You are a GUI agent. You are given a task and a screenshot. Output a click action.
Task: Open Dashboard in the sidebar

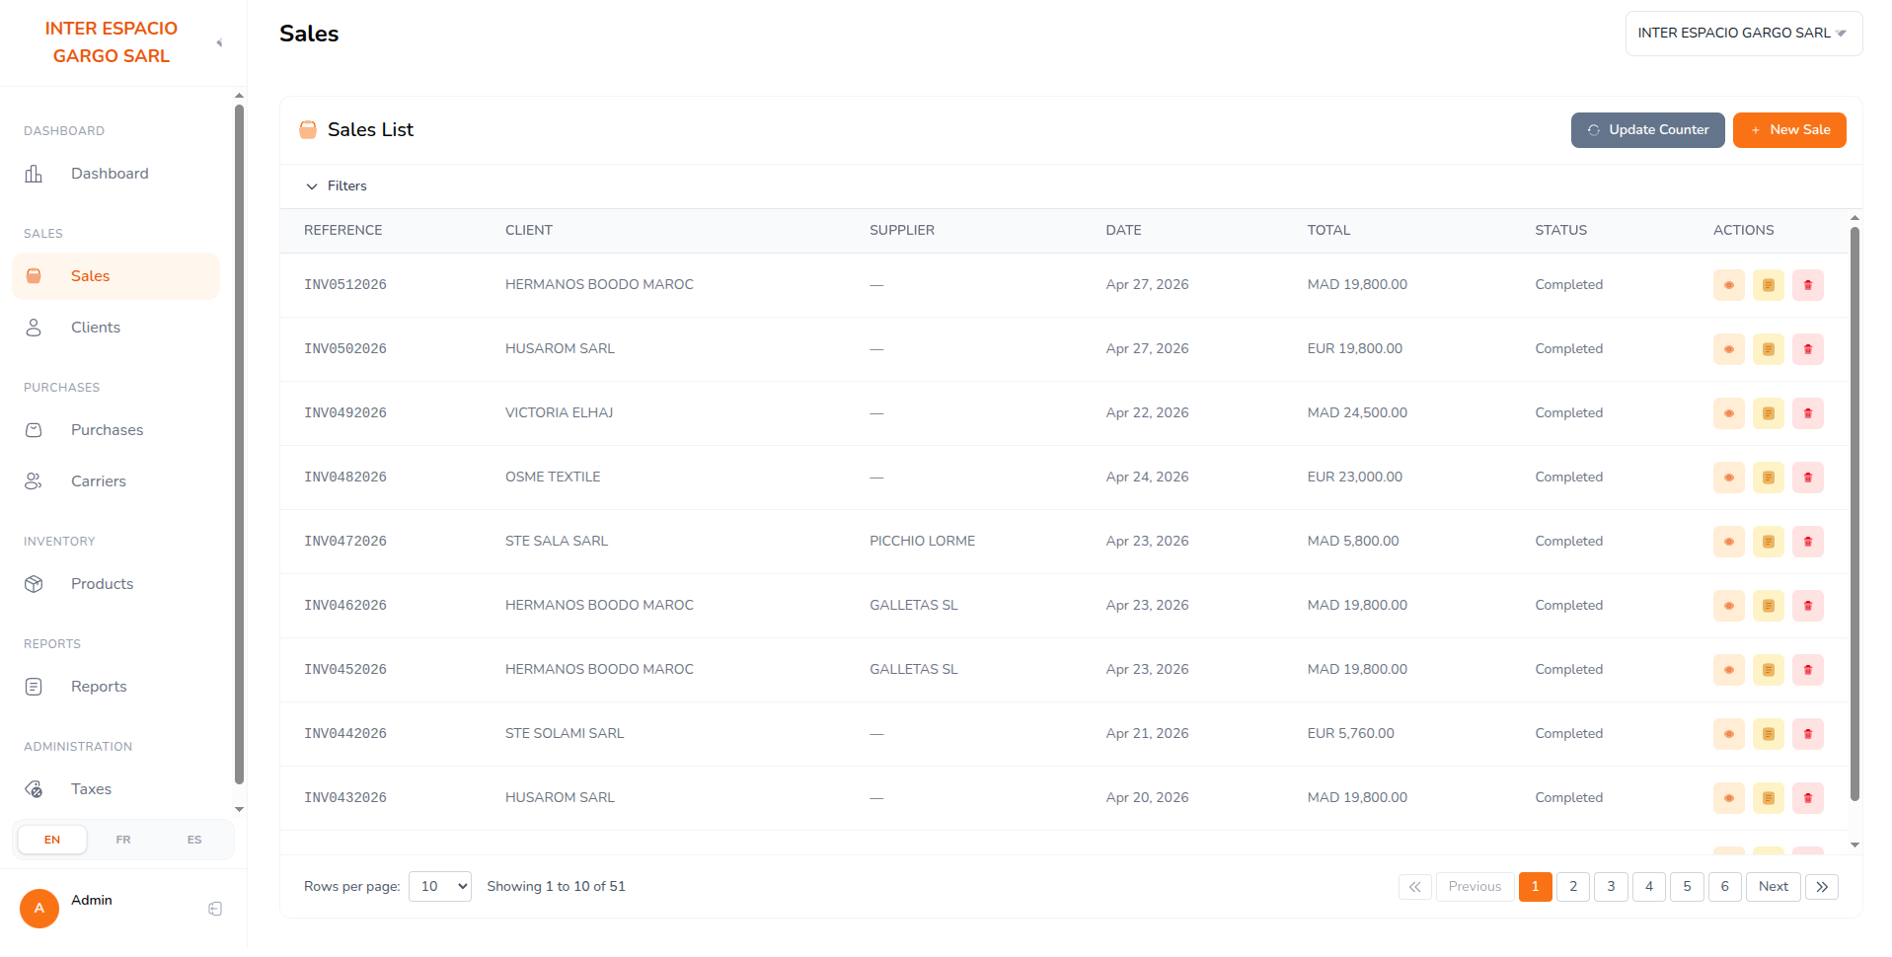pos(115,174)
